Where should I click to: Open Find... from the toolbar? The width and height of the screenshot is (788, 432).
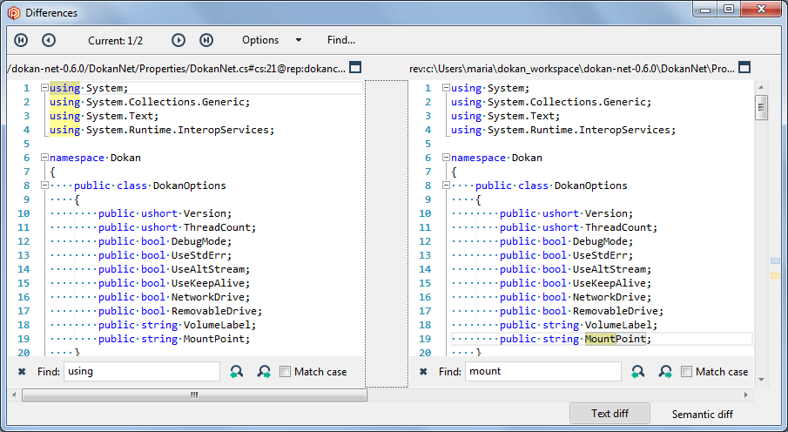[341, 40]
